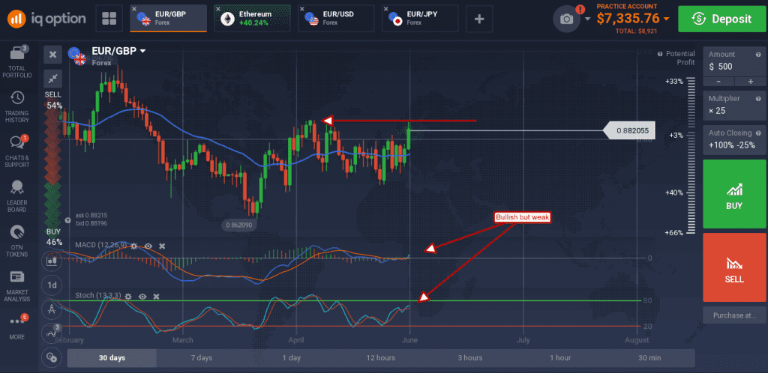This screenshot has height=373, width=768.
Task: Take a chart screenshot with camera icon
Action: pyautogui.click(x=567, y=19)
